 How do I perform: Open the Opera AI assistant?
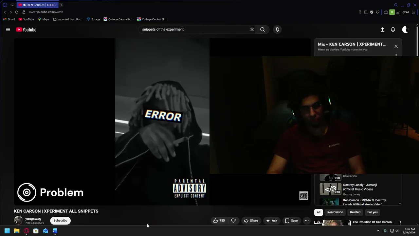coord(406,12)
